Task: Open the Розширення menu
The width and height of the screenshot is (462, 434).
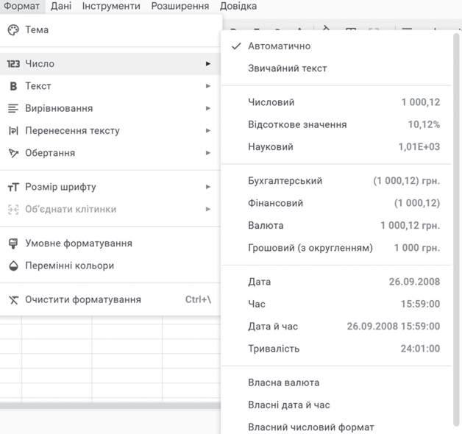Action: (x=180, y=6)
